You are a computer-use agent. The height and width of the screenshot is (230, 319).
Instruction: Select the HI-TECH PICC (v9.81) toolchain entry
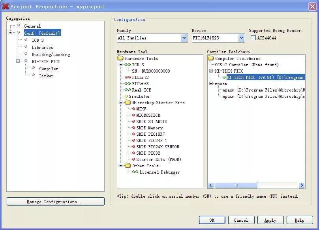tap(266, 77)
